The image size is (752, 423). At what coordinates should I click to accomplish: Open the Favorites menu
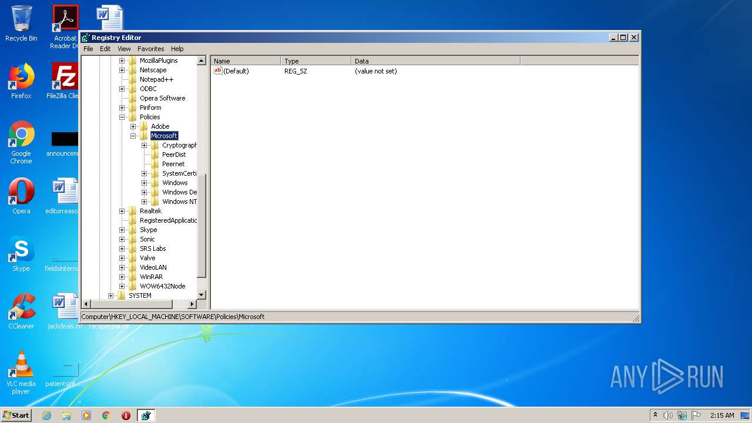151,49
